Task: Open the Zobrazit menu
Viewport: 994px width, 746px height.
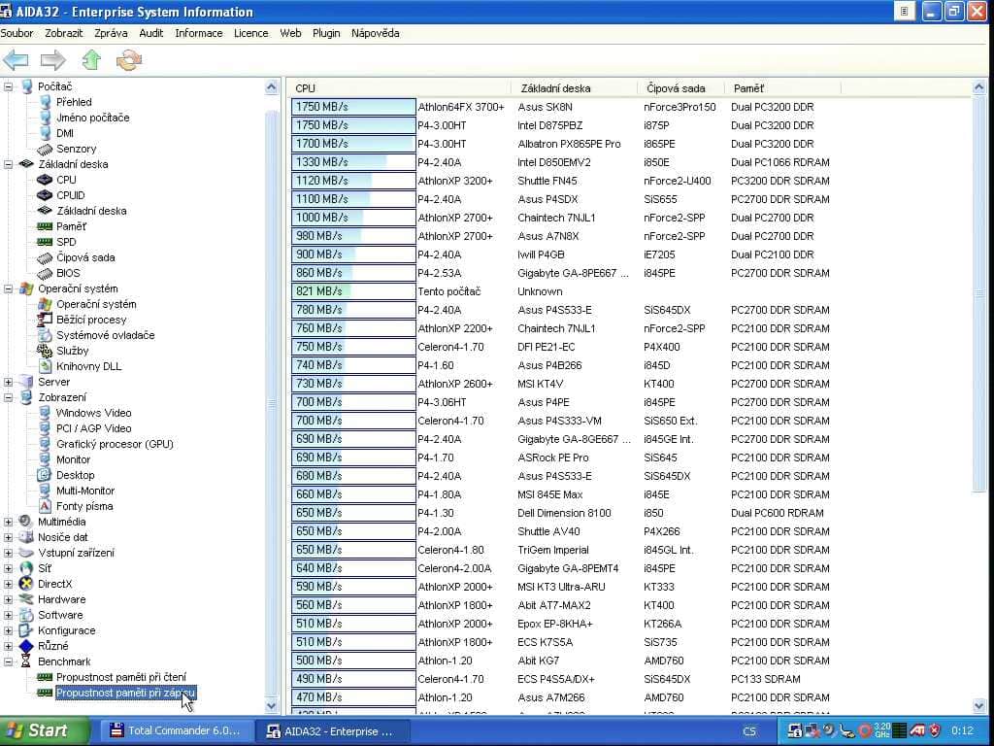Action: click(x=63, y=33)
